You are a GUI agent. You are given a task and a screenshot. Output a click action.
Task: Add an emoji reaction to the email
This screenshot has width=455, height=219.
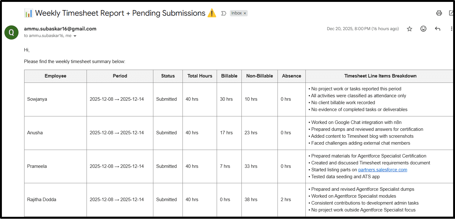click(423, 29)
